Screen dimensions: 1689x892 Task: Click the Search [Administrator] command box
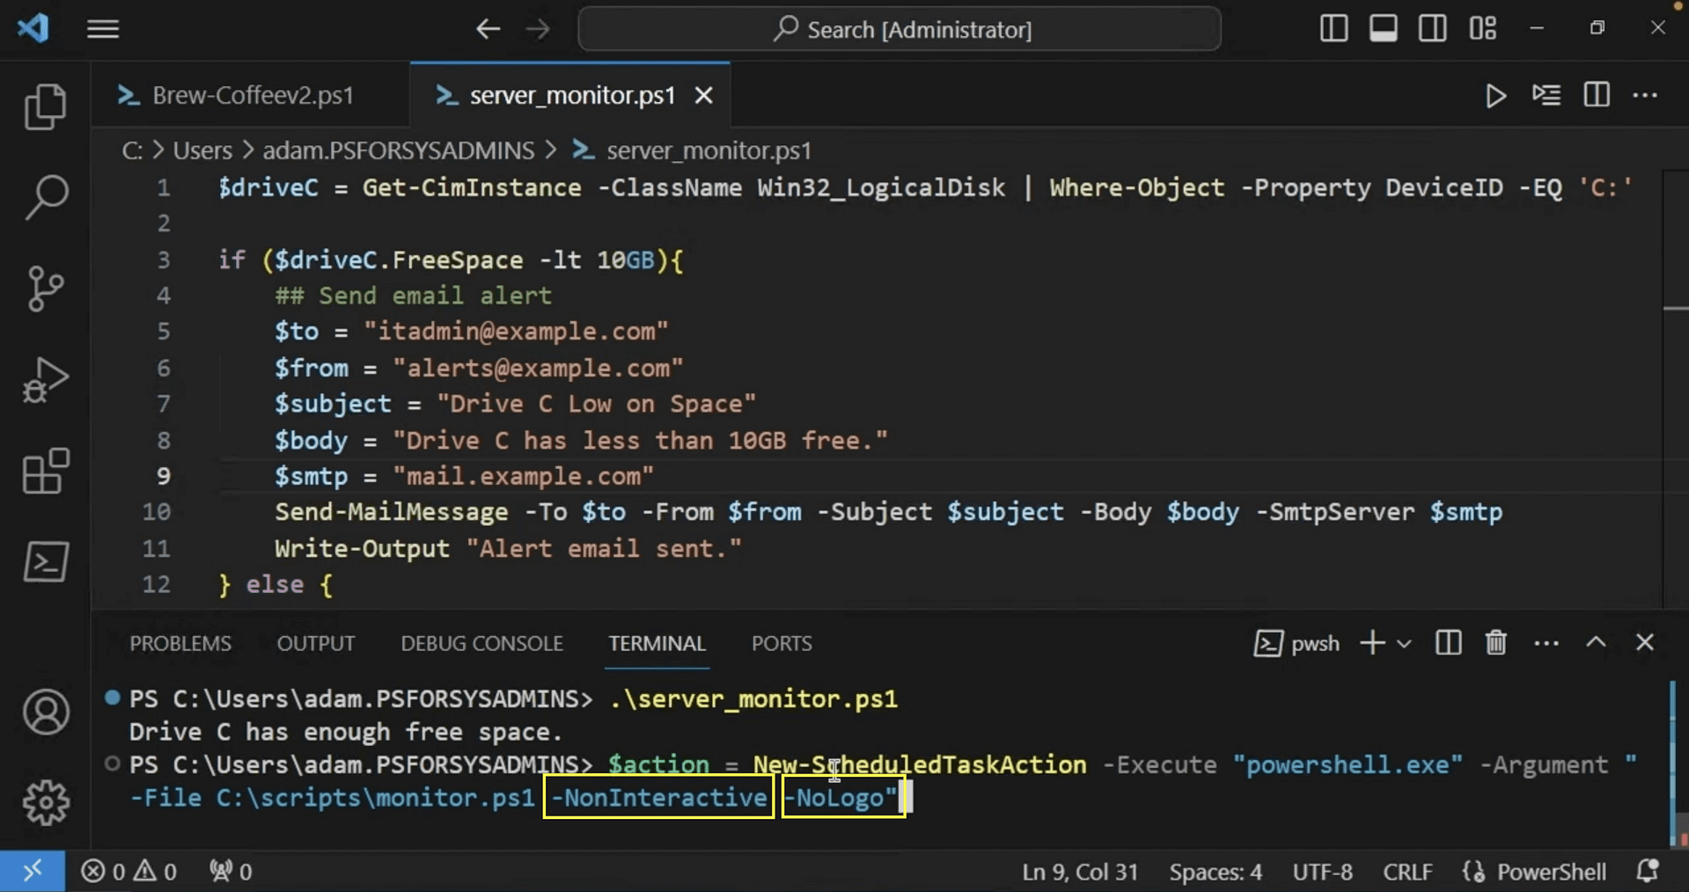click(899, 29)
